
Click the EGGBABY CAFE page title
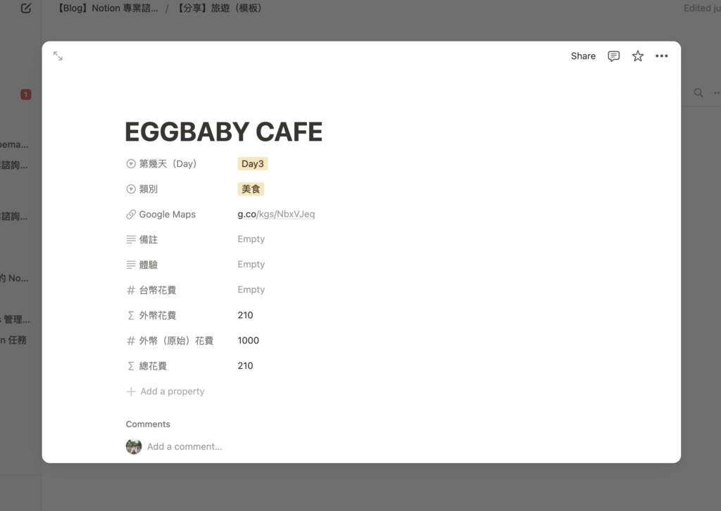tap(223, 132)
